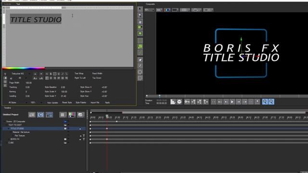308x173 pixels.
Task: Select left text alignment
Action: [47, 78]
